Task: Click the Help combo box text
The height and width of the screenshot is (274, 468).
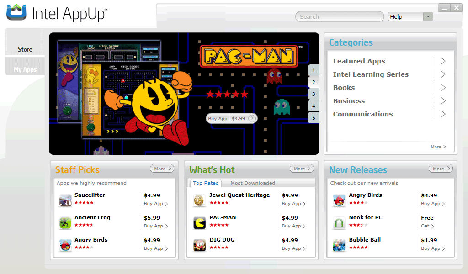Action: pos(405,17)
